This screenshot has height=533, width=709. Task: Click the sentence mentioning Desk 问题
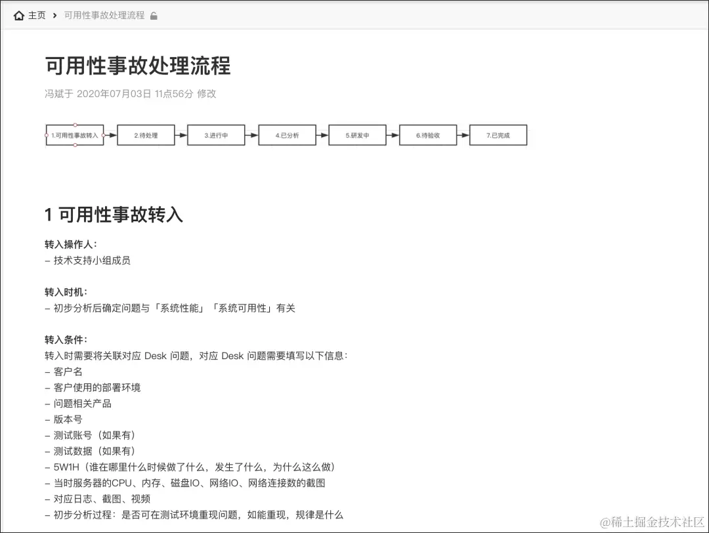coord(196,356)
